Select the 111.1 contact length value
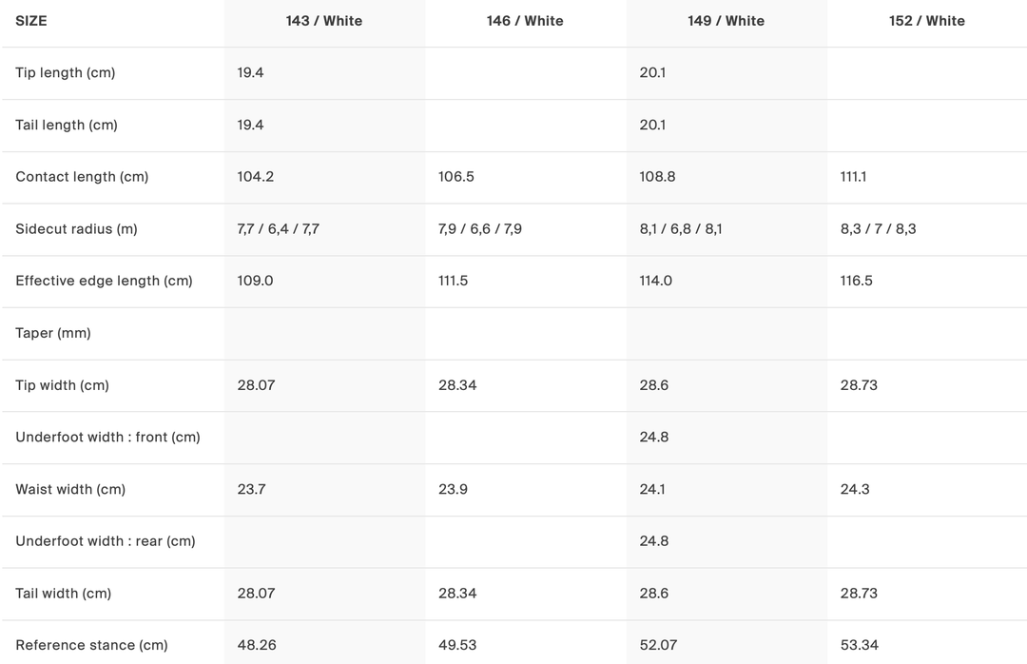Image resolution: width=1027 pixels, height=664 pixels. (x=853, y=177)
